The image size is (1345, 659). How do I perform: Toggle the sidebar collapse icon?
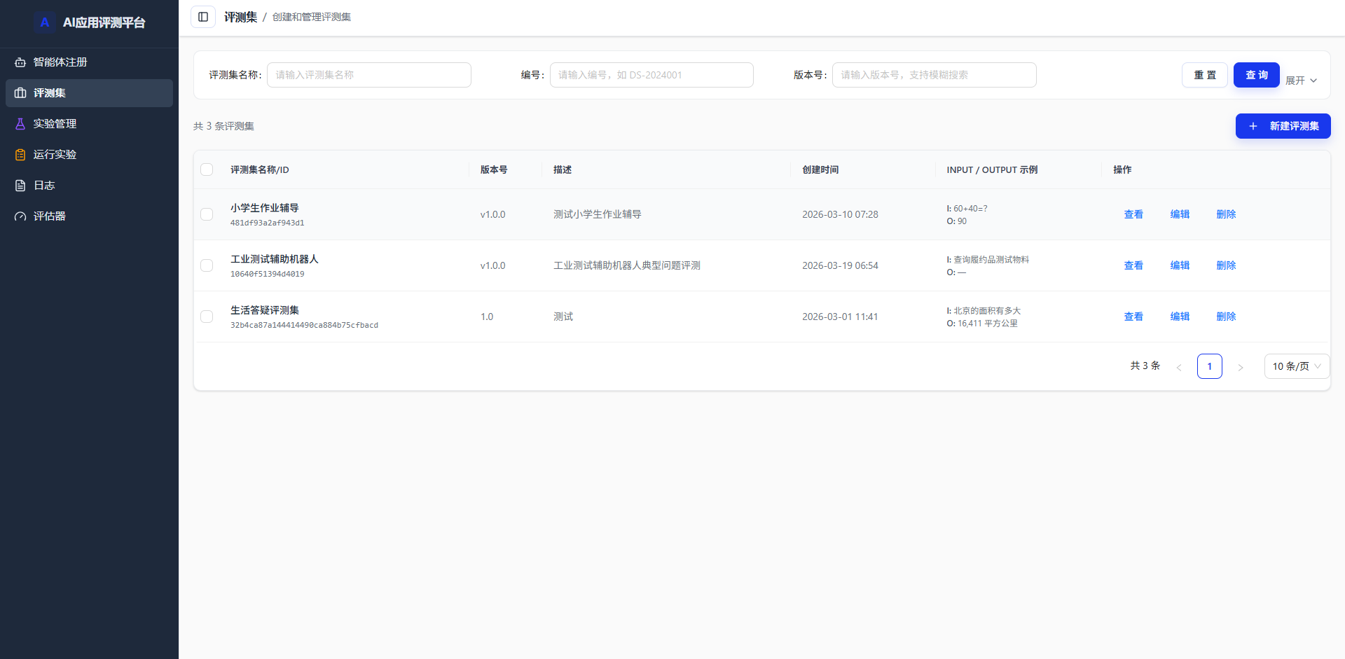(203, 17)
